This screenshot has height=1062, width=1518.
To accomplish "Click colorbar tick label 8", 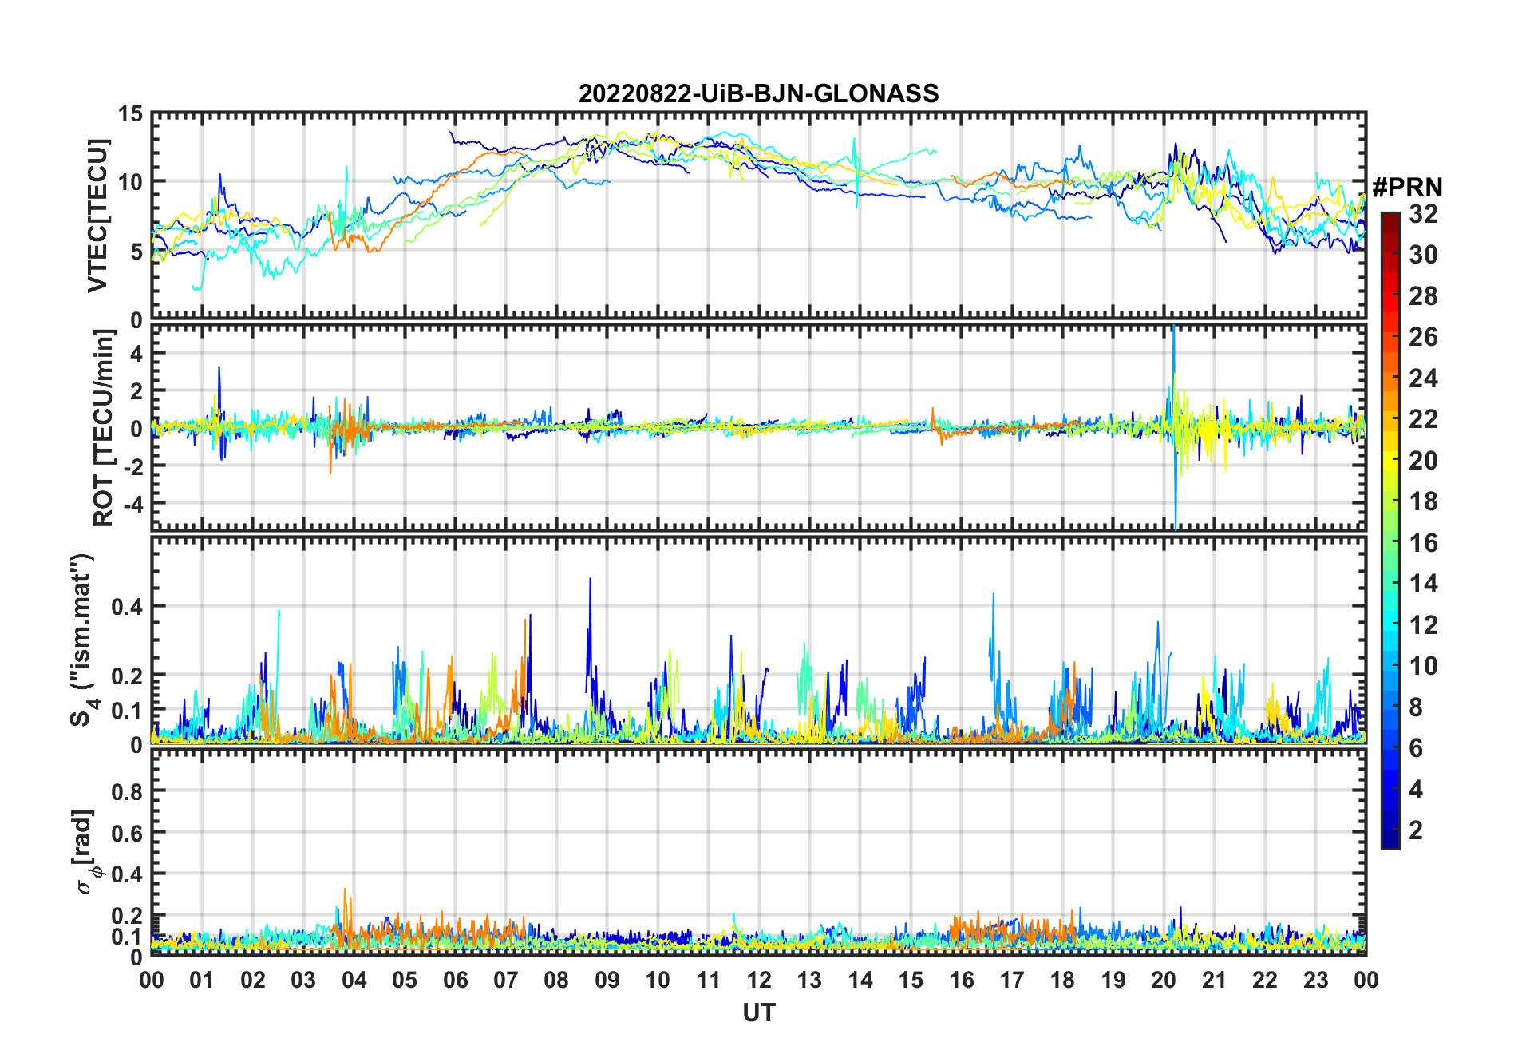I will click(1416, 707).
